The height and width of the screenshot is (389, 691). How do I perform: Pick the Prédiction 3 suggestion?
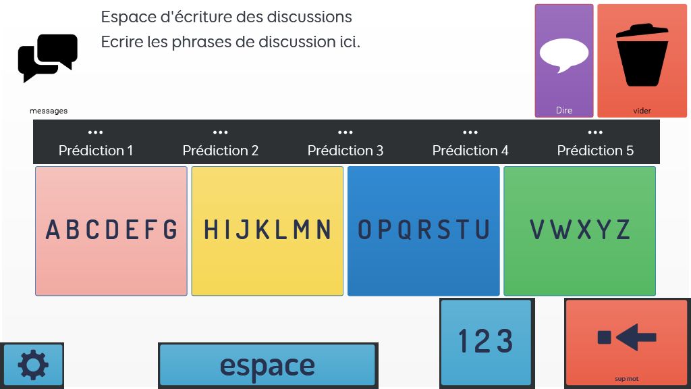345,150
